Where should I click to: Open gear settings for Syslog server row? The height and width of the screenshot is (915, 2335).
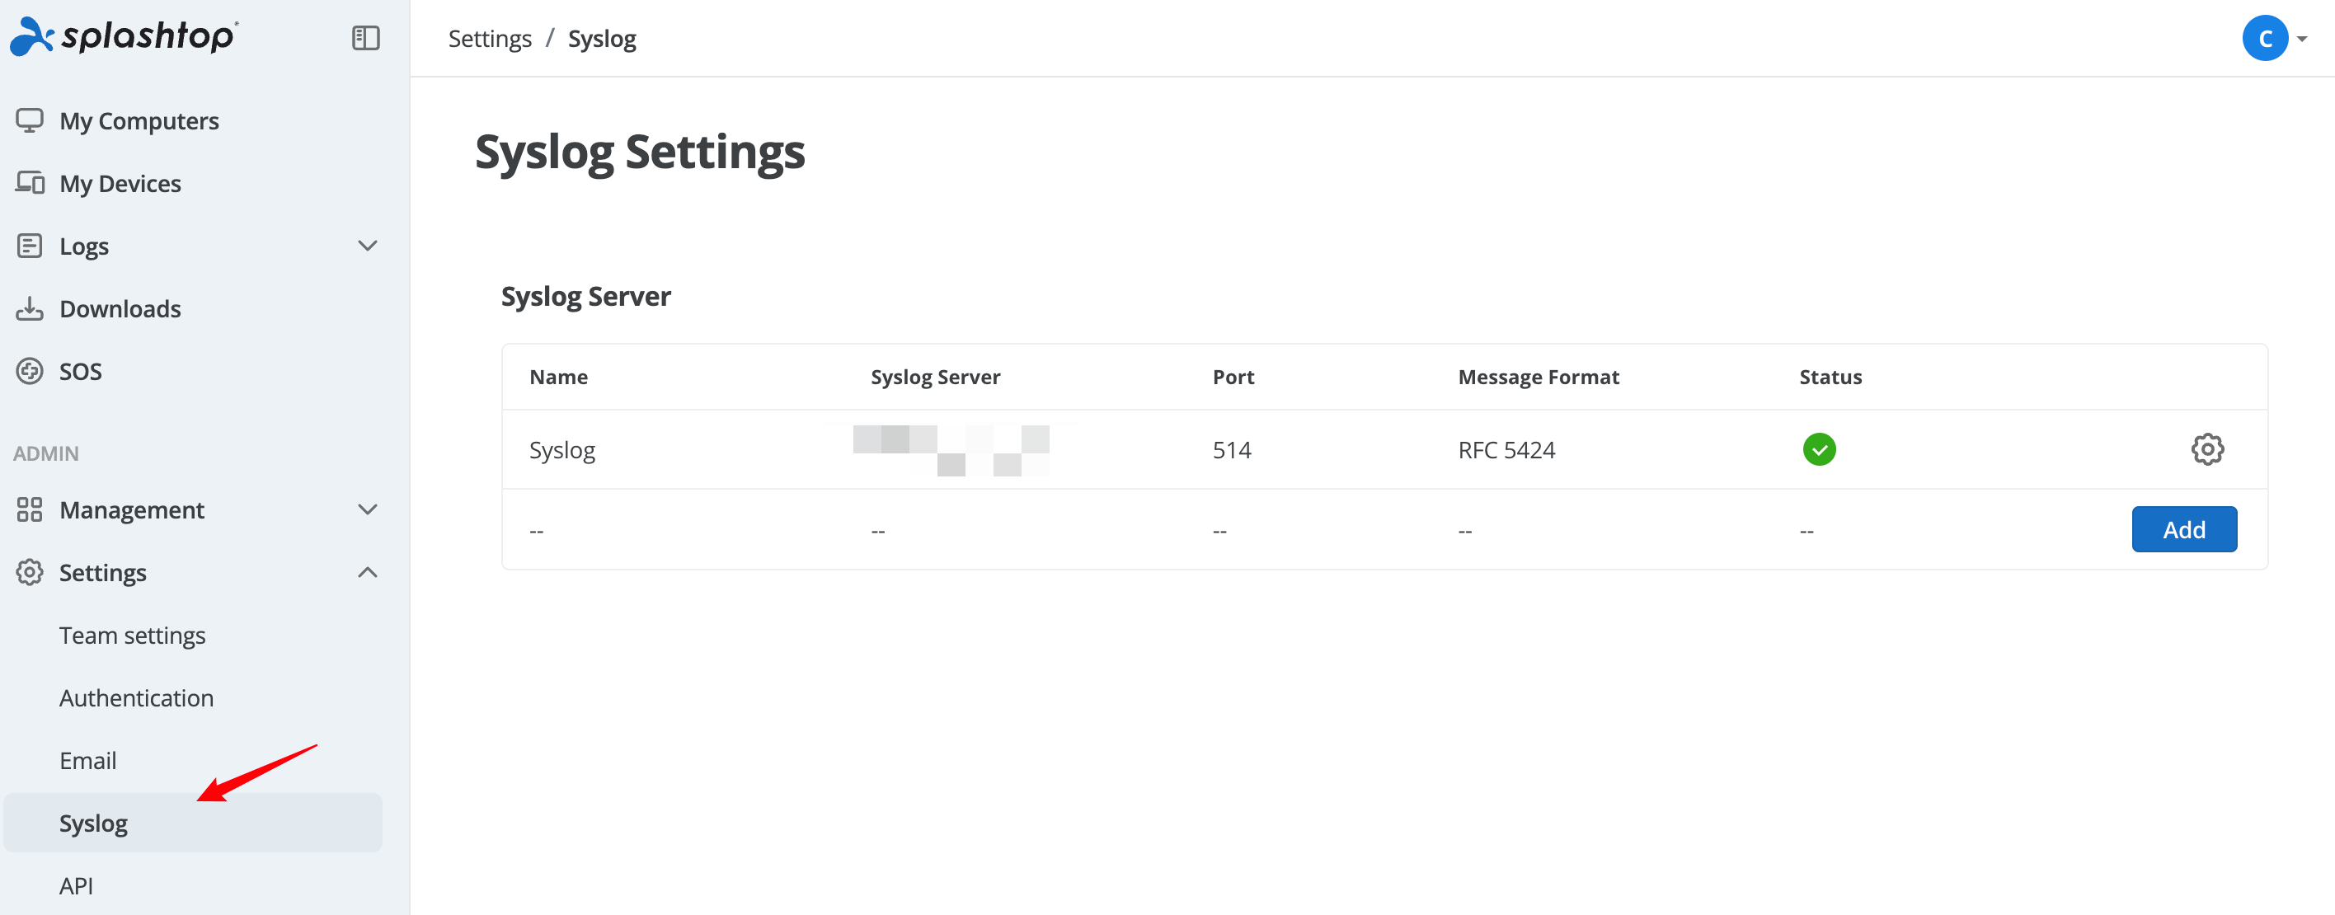pos(2206,449)
